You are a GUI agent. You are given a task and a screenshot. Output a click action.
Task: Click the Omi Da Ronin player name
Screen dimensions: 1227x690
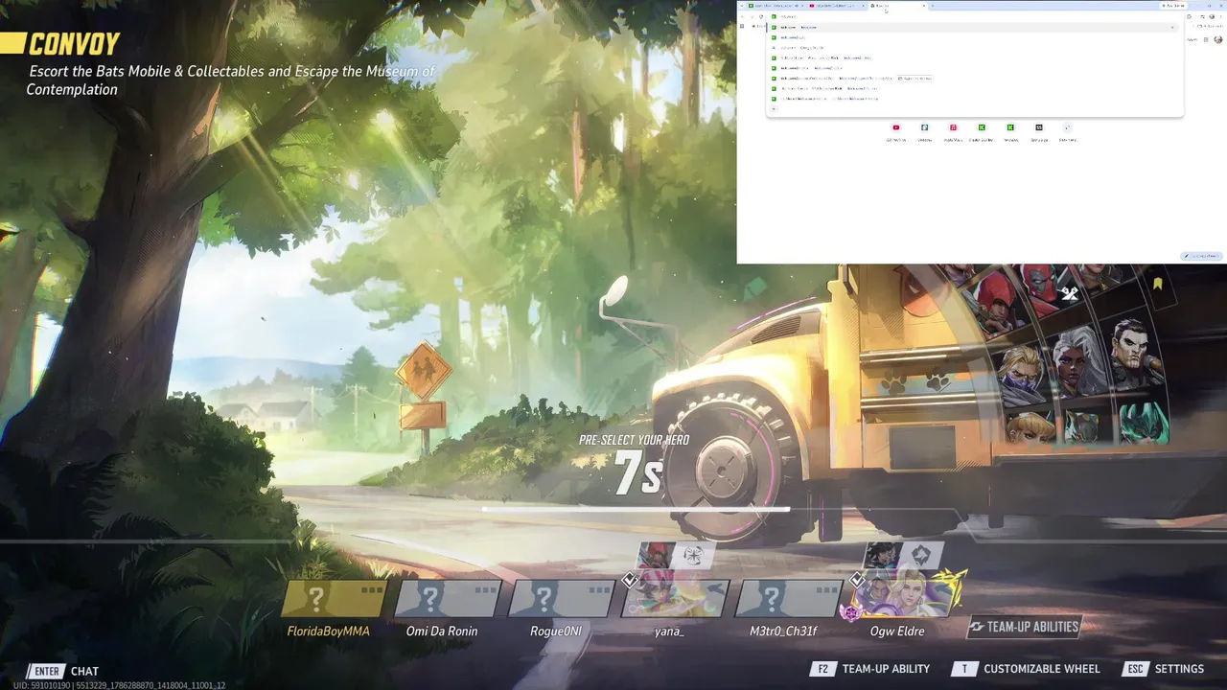pos(442,632)
